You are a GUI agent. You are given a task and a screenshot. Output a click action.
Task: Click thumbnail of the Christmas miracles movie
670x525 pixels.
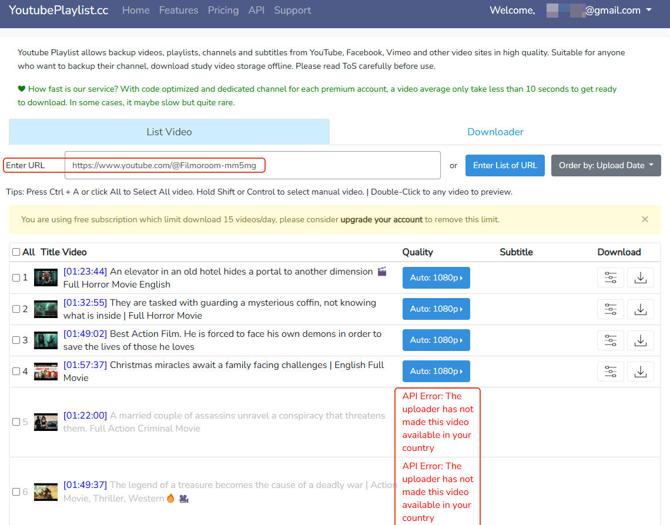coord(46,372)
